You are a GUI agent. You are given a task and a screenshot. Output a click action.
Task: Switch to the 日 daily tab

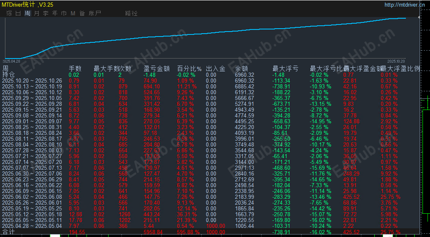[x=18, y=13]
